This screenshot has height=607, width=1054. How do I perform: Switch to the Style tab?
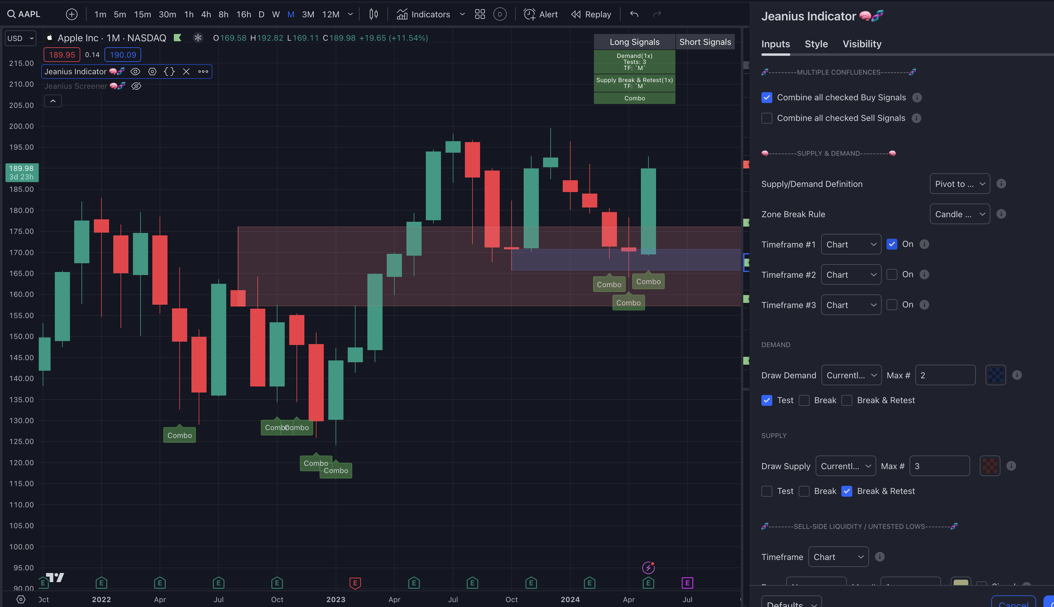point(816,44)
